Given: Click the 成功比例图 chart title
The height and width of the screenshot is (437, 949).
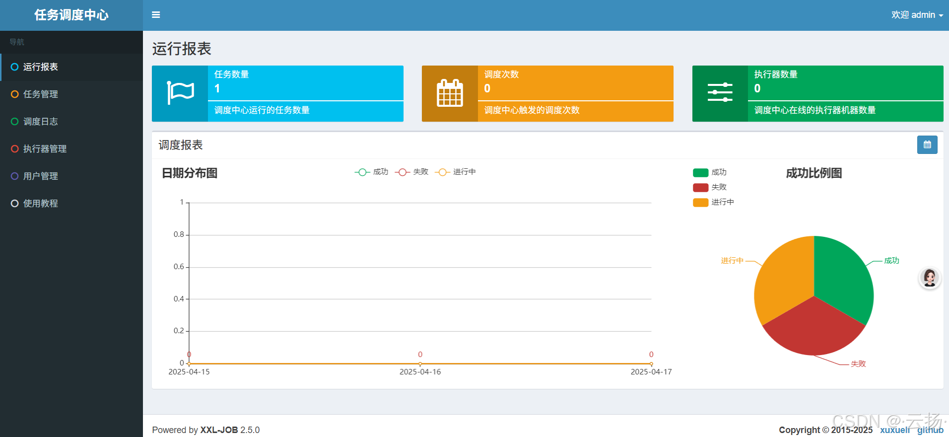Looking at the screenshot, I should pos(814,173).
